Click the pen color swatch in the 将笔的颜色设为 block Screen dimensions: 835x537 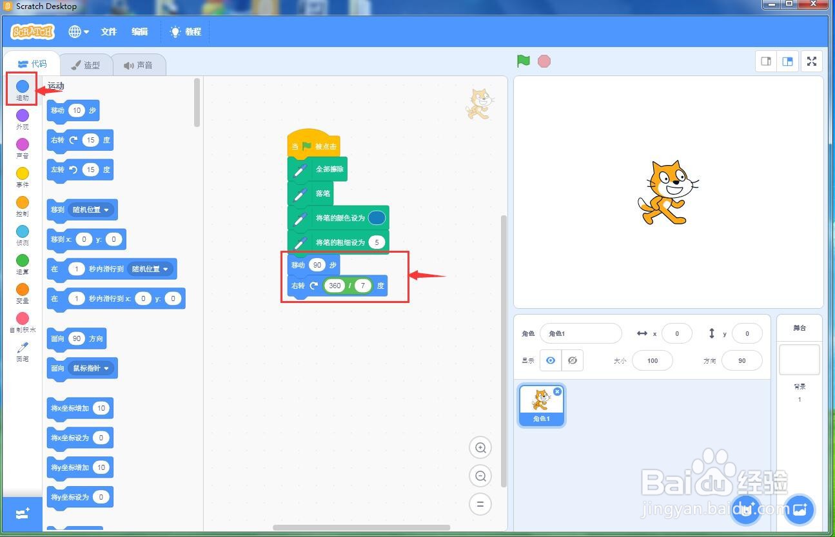click(377, 218)
